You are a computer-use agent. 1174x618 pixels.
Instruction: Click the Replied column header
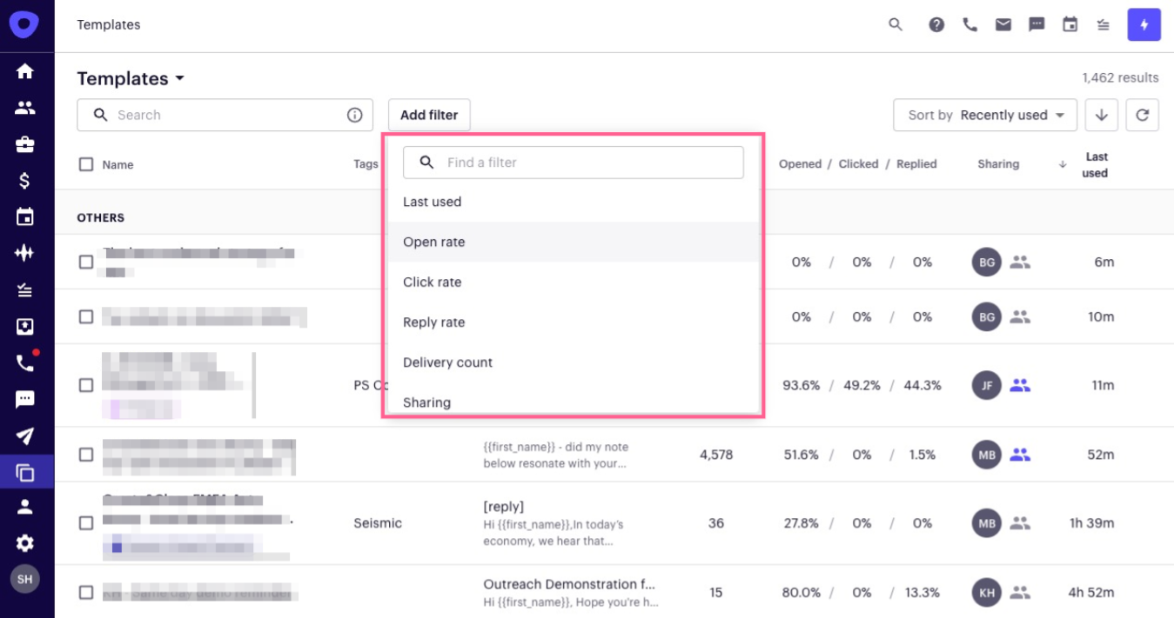click(x=916, y=164)
